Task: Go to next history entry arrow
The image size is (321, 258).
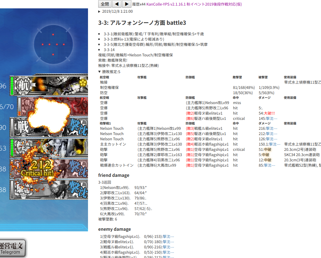Action: point(126,4)
